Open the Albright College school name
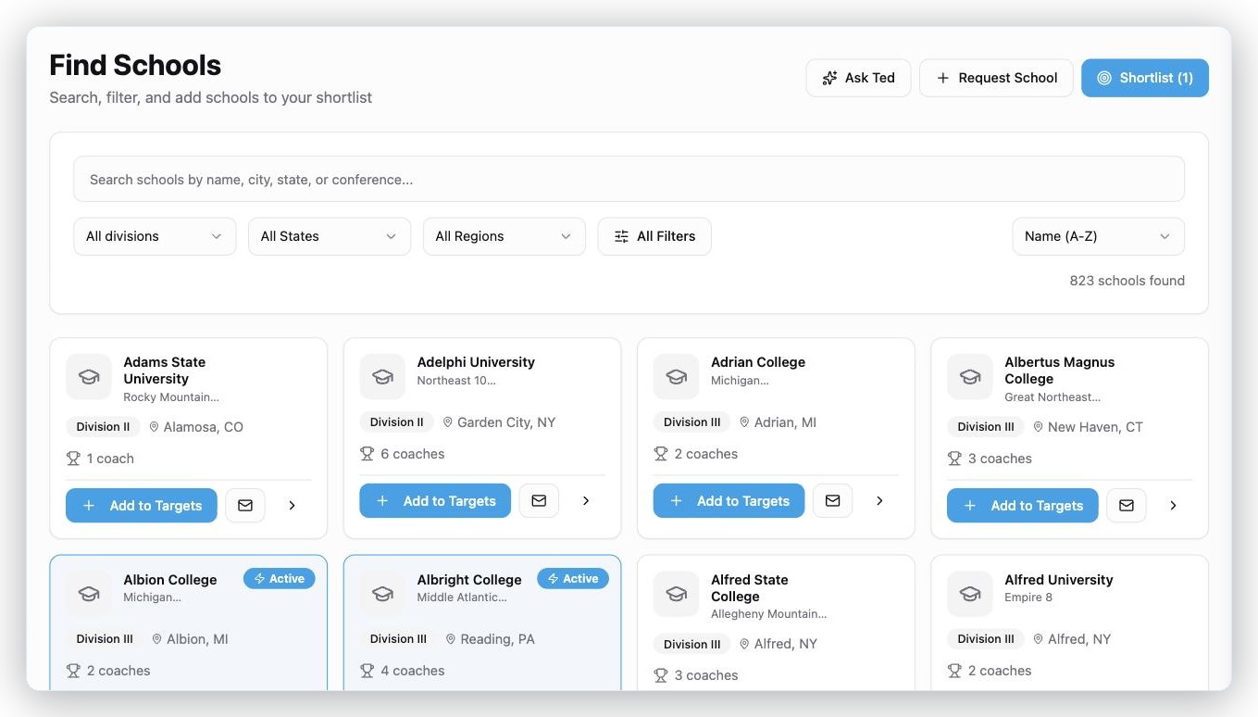Screen dimensions: 1258x717 click(x=469, y=580)
